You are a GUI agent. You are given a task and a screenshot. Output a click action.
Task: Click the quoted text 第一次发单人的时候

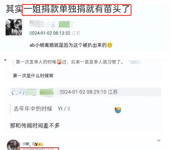36,62
